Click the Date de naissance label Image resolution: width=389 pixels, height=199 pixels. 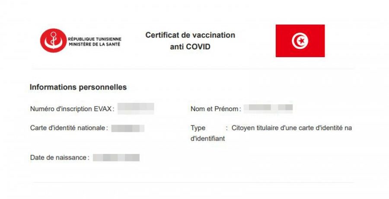pyautogui.click(x=58, y=157)
